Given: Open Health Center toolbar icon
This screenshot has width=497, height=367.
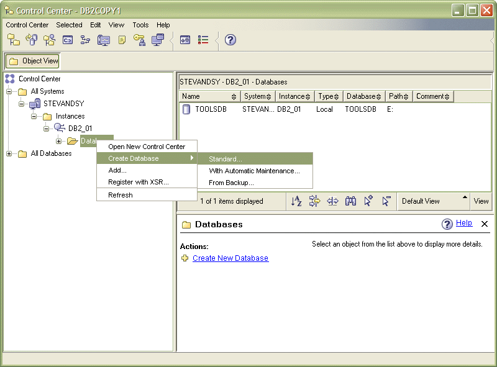Looking at the screenshot, I should click(103, 40).
